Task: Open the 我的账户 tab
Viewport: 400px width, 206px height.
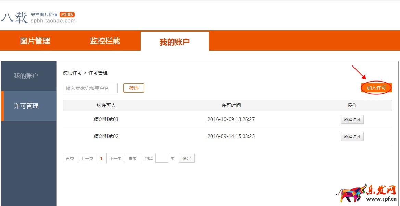Action: pos(175,41)
